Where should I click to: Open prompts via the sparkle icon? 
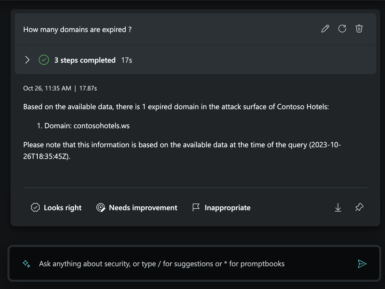26,264
